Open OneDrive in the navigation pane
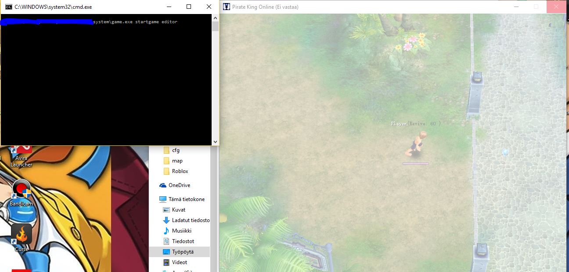569x272 pixels. tap(179, 185)
